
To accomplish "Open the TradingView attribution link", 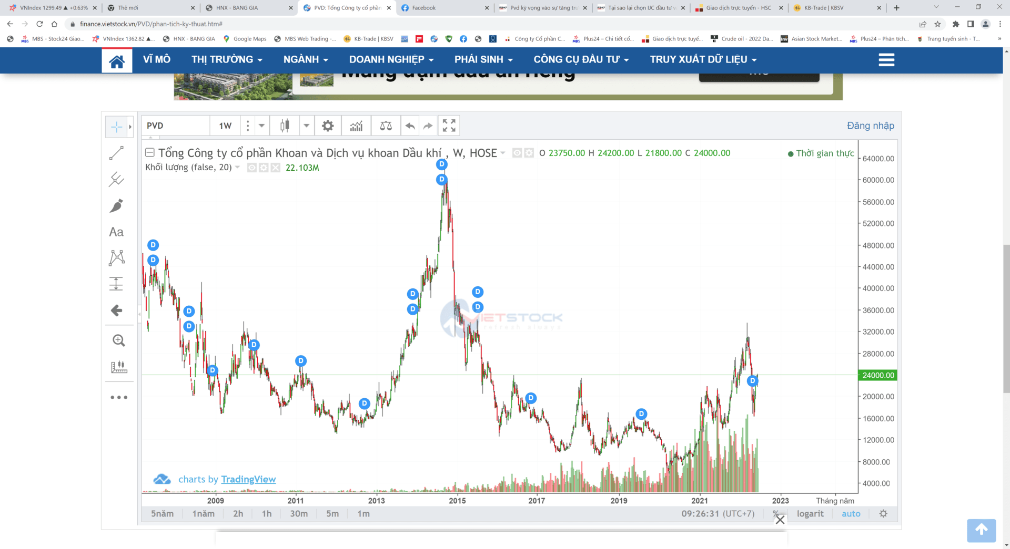I will (248, 479).
